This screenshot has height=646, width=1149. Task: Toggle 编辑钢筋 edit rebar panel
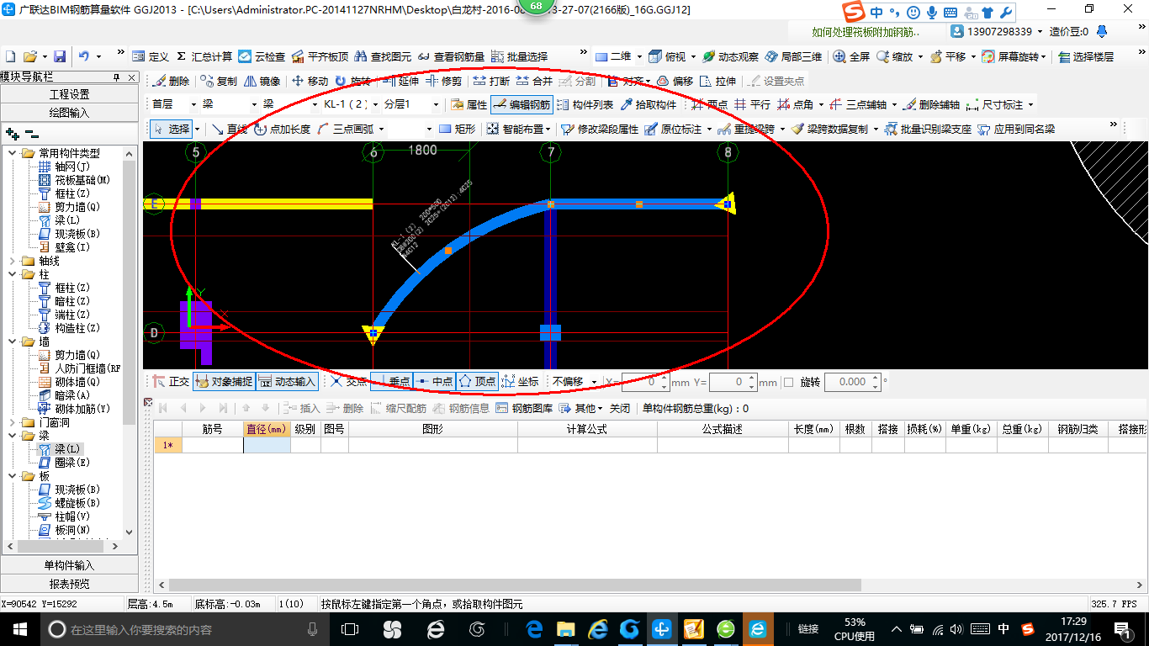[x=521, y=105]
